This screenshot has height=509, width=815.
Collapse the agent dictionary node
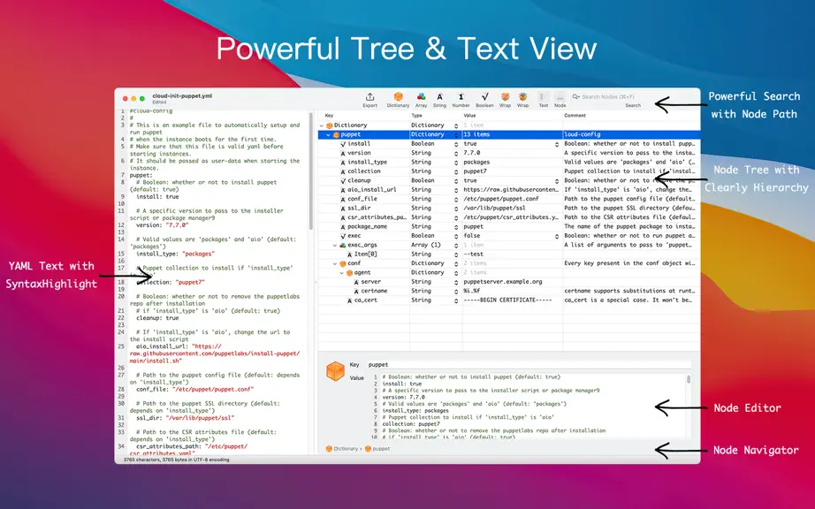tap(342, 273)
